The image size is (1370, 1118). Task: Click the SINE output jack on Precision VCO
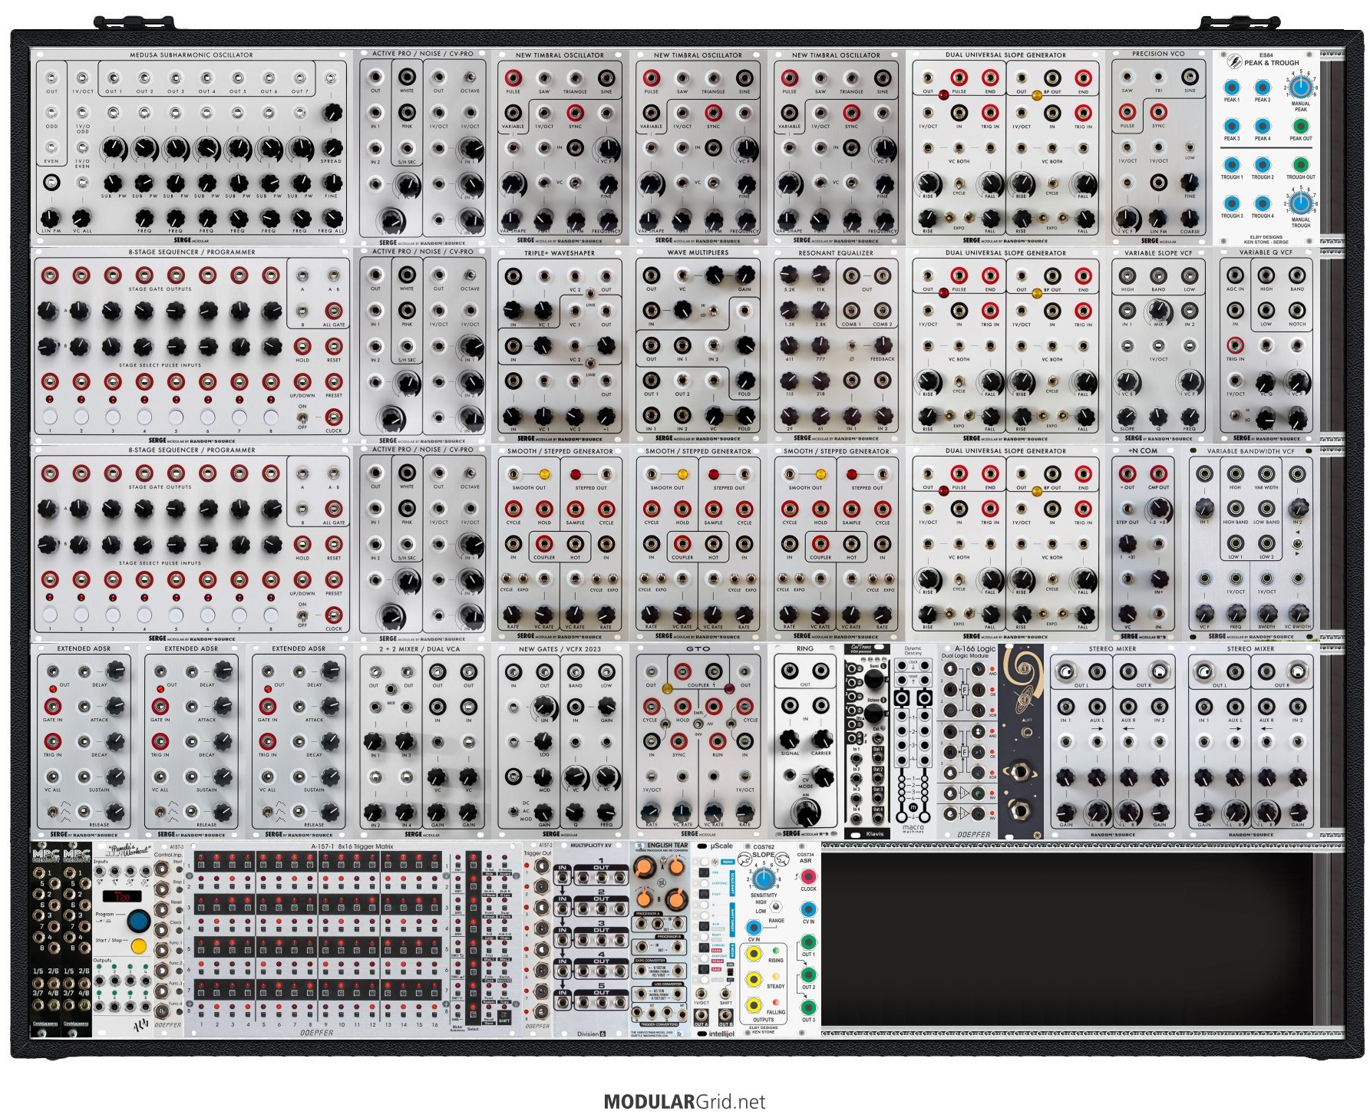tap(1190, 77)
